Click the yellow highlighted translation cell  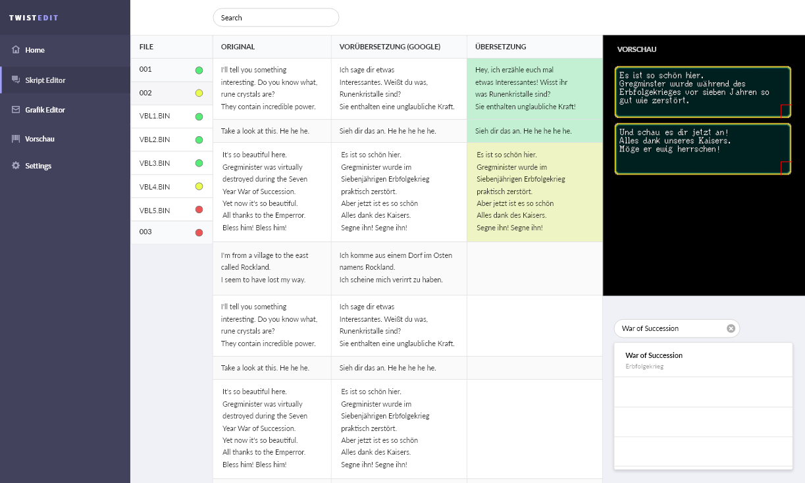click(534, 191)
